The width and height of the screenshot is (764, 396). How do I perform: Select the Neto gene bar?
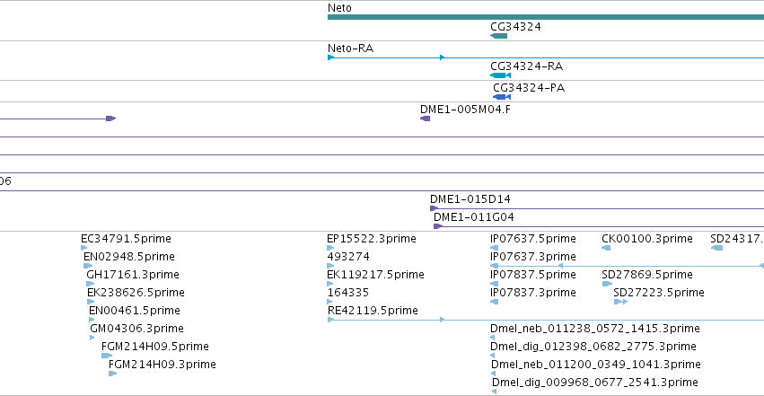click(546, 17)
